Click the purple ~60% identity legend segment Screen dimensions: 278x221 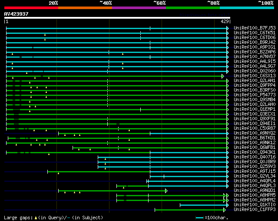[139, 8]
